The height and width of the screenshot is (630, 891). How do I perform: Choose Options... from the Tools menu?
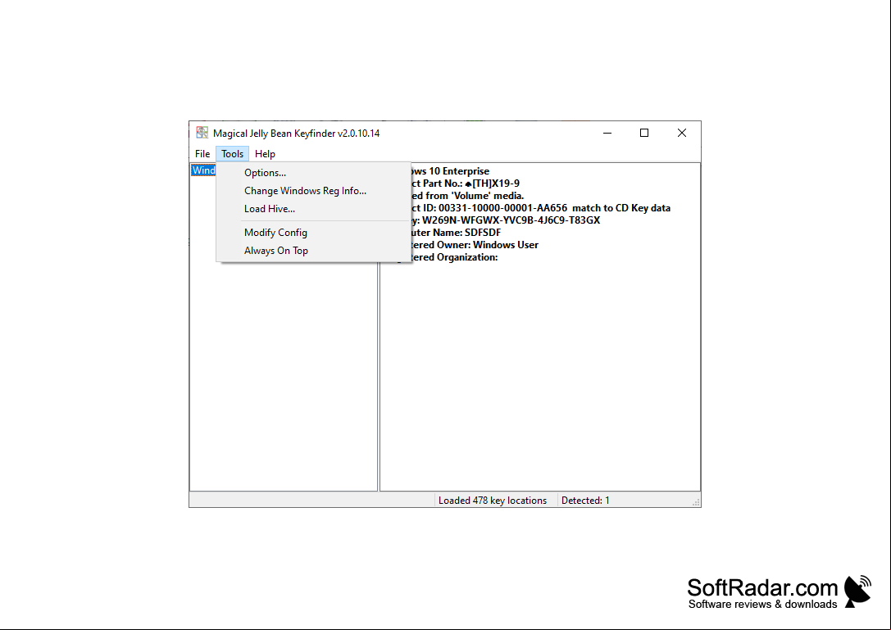click(x=314, y=173)
